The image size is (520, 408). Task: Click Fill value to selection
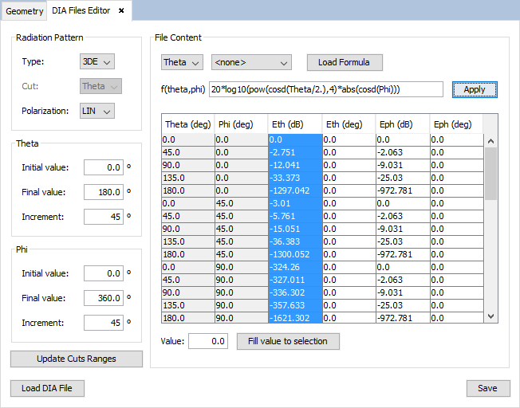(288, 341)
